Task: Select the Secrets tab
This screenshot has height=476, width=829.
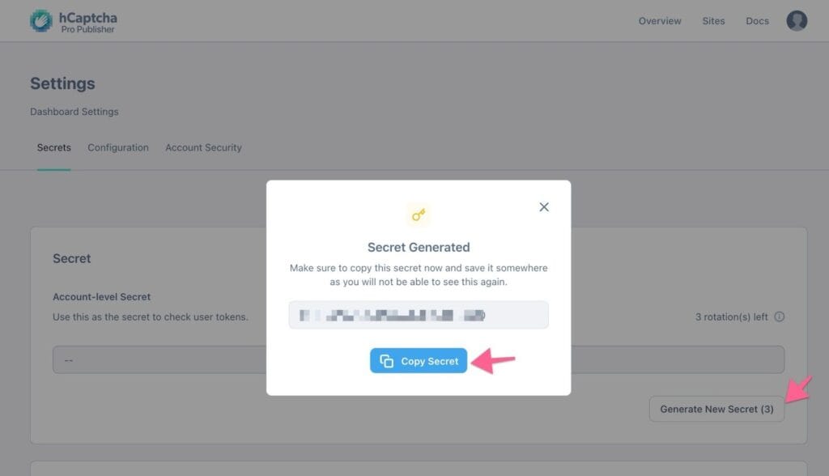Action: (54, 147)
